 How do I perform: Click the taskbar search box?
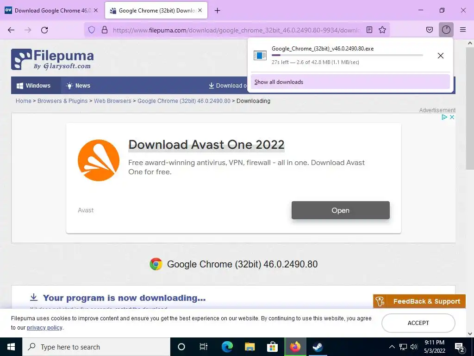[96, 347]
